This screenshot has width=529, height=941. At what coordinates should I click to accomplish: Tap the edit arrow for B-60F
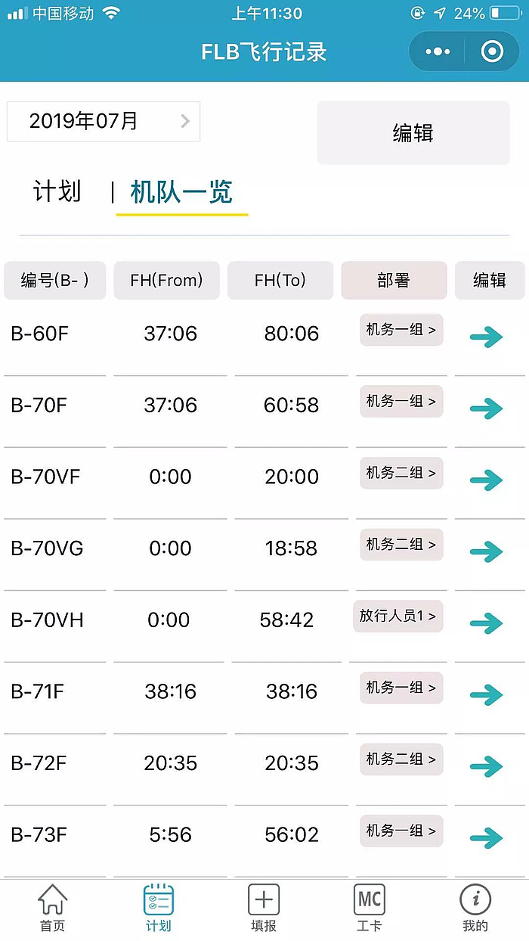(x=486, y=337)
